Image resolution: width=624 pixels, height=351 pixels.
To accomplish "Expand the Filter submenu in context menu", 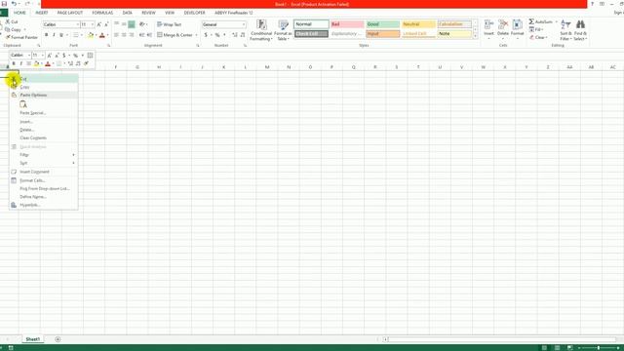I will [x=44, y=155].
